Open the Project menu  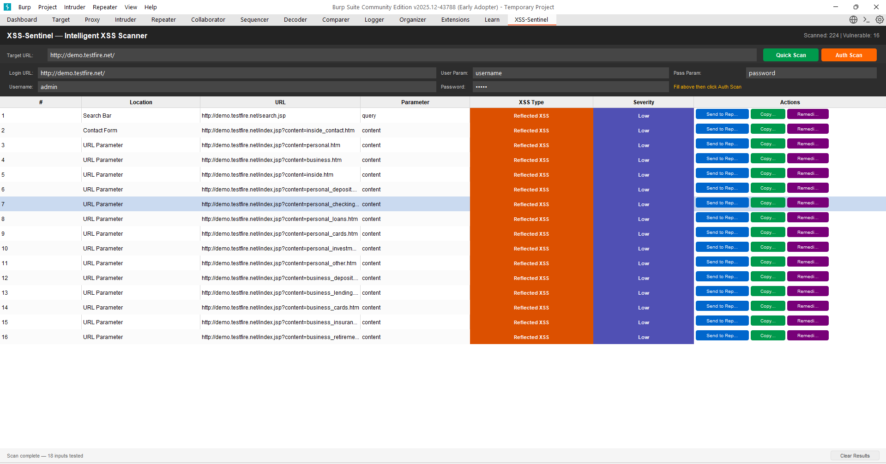click(x=48, y=7)
